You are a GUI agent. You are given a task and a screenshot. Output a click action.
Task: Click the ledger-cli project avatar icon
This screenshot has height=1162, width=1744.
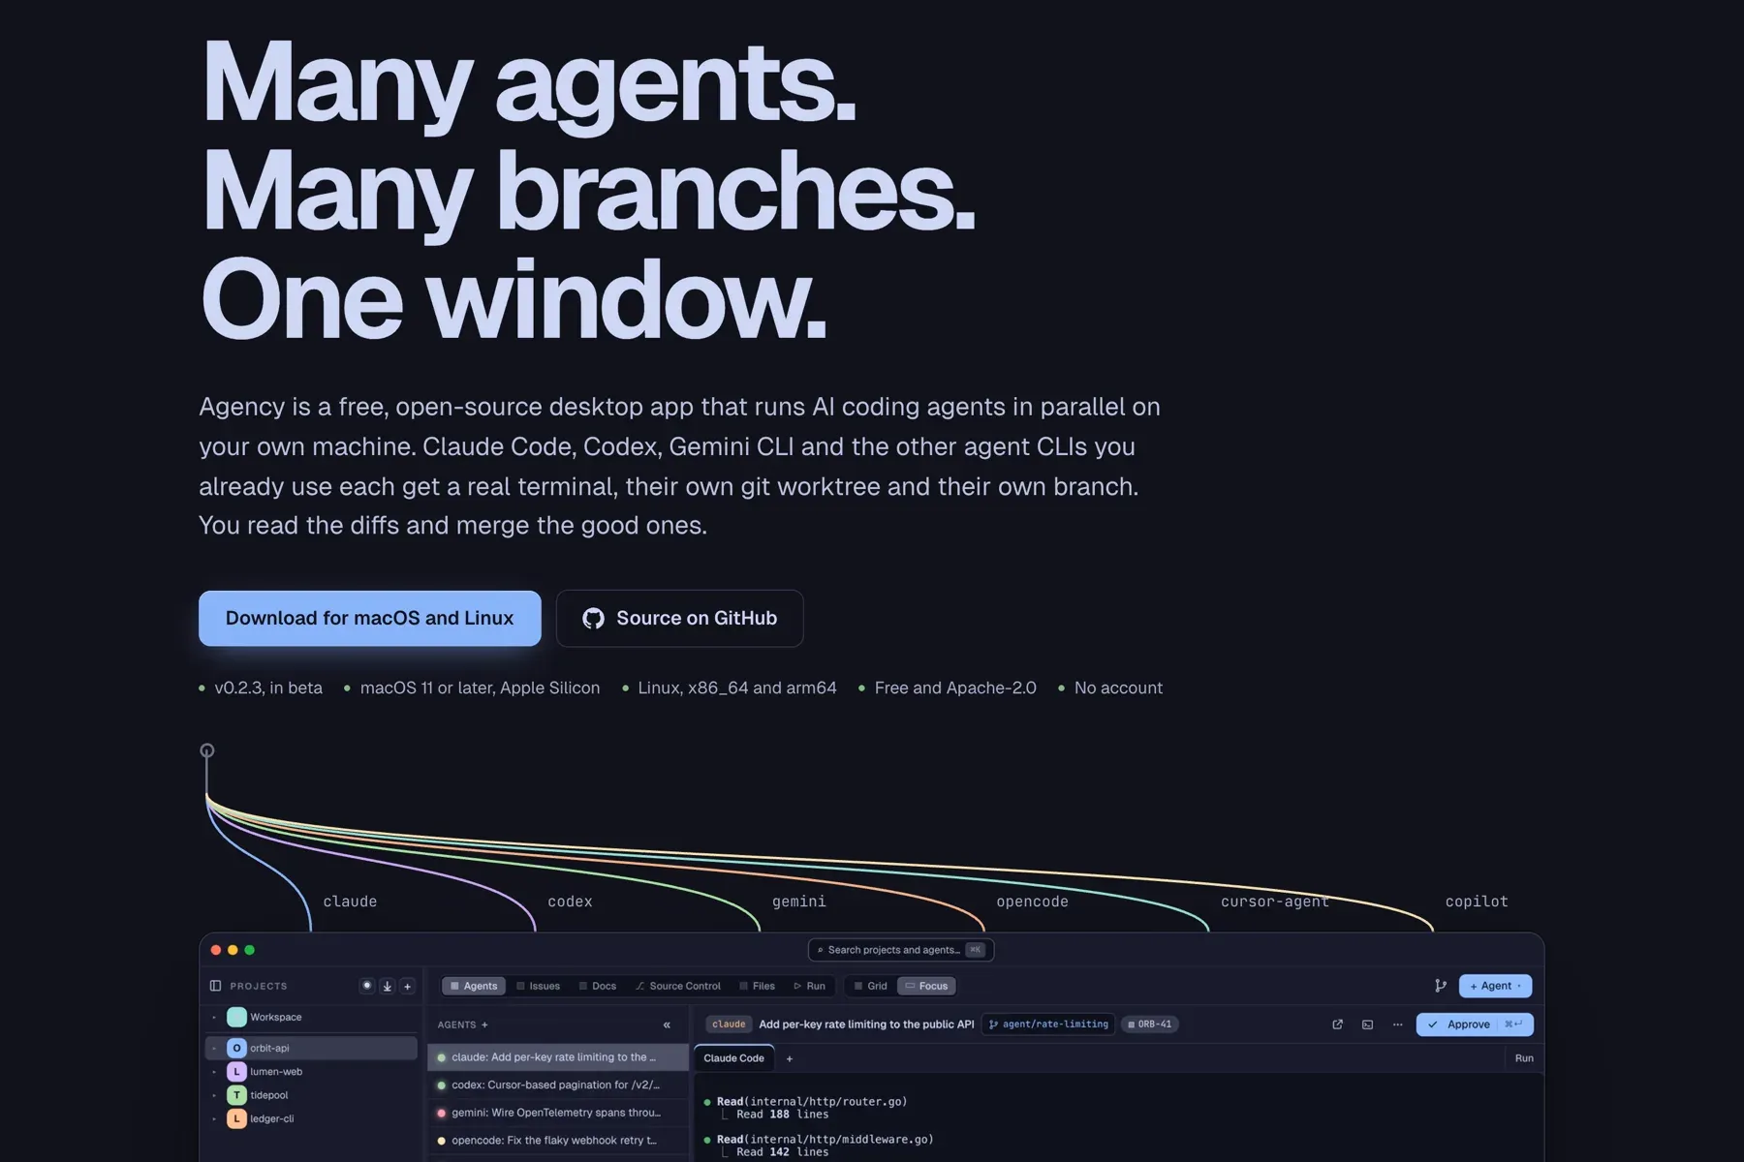click(236, 1118)
